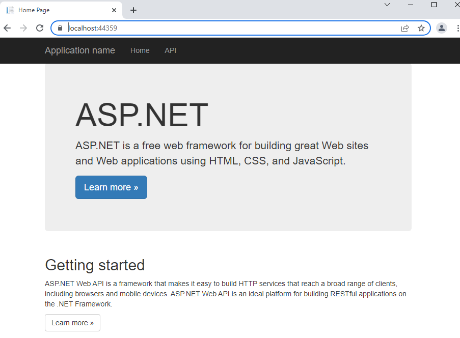The image size is (460, 338).
Task: Select the Home Page browser tab
Action: (x=62, y=10)
